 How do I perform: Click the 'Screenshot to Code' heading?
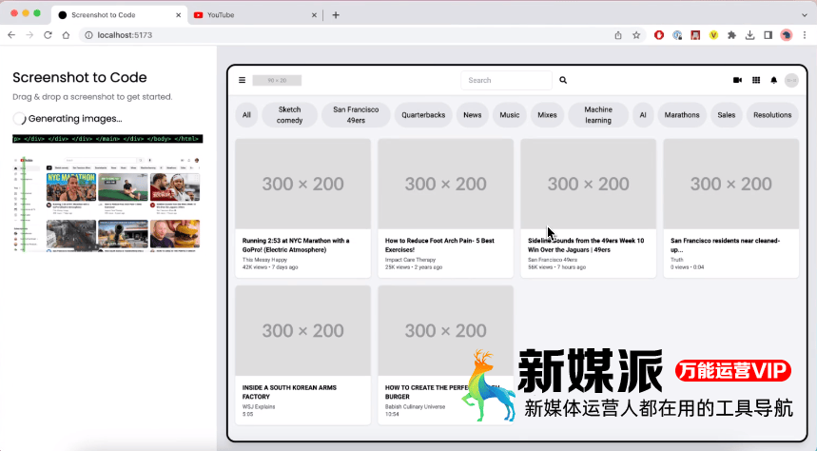pos(80,77)
